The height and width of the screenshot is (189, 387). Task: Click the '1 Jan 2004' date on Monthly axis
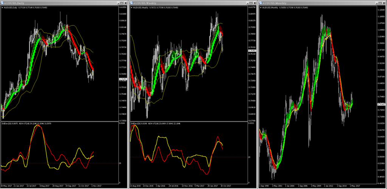[290, 186]
